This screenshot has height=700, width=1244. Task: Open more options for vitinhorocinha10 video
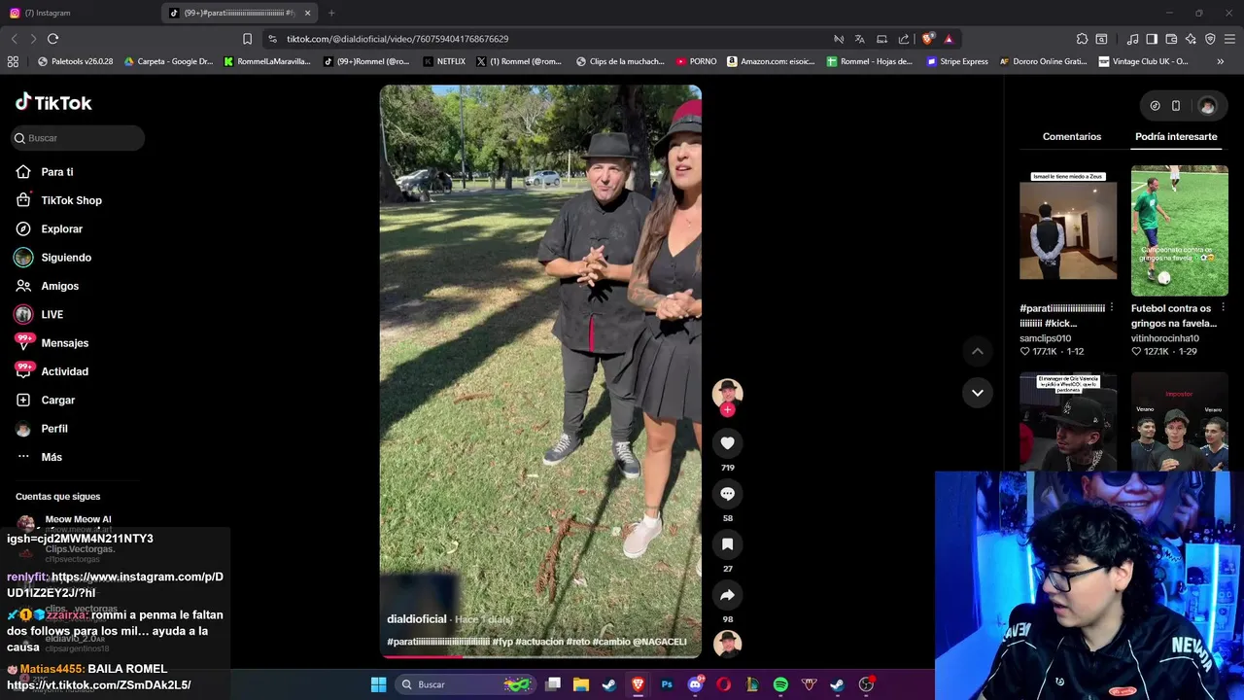[1223, 308]
